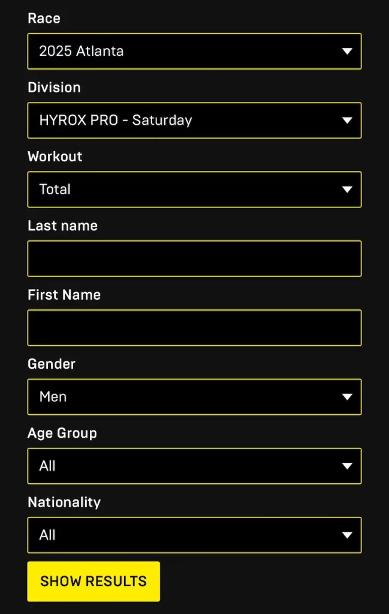Click the Gender dropdown chevron arrow
The width and height of the screenshot is (389, 614).
[x=348, y=397]
